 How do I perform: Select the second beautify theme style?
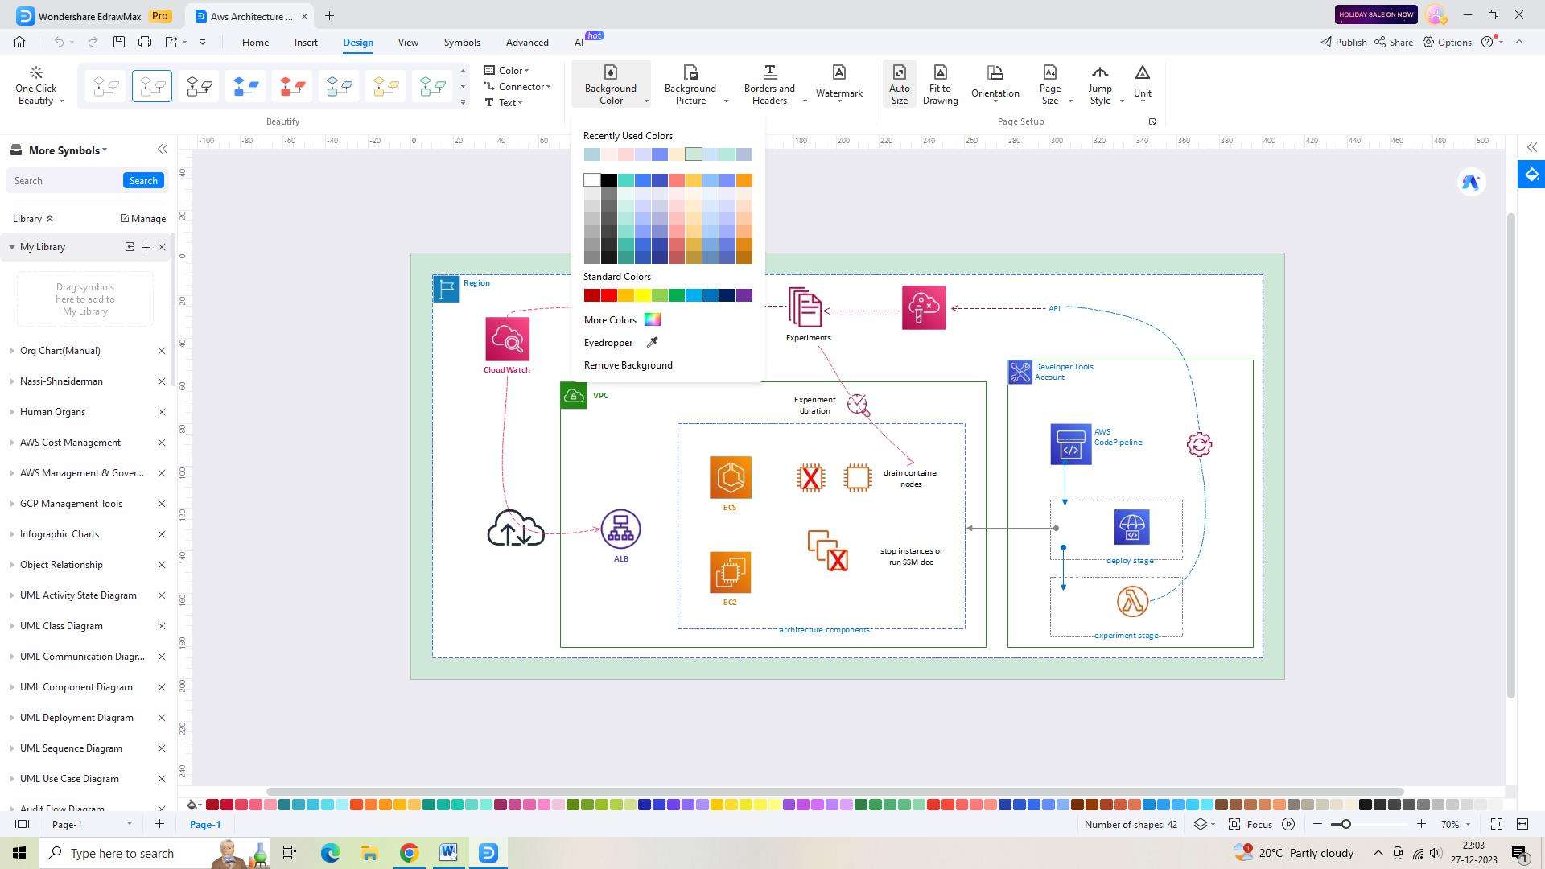[x=152, y=86]
